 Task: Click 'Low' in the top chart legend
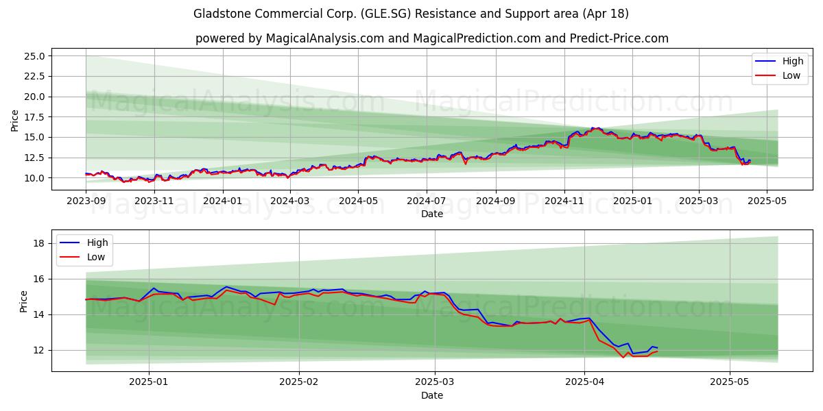point(791,75)
